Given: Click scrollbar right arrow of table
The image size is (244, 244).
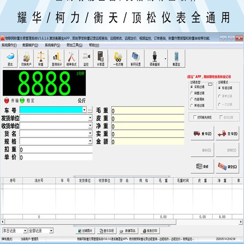Looking at the screenshot, I should pyautogui.click(x=241, y=222).
